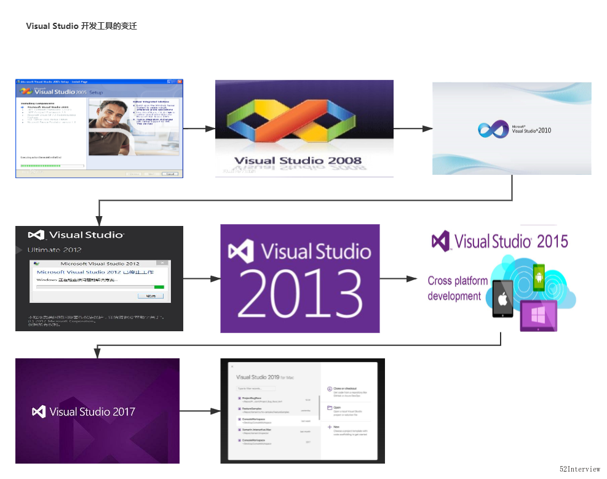The image size is (607, 479).
Task: Click the Open folder icon in VS 2019
Action: click(330, 408)
